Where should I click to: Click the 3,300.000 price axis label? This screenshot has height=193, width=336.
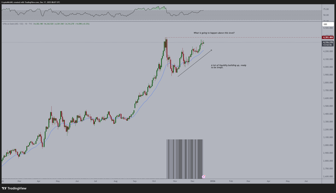328,122
